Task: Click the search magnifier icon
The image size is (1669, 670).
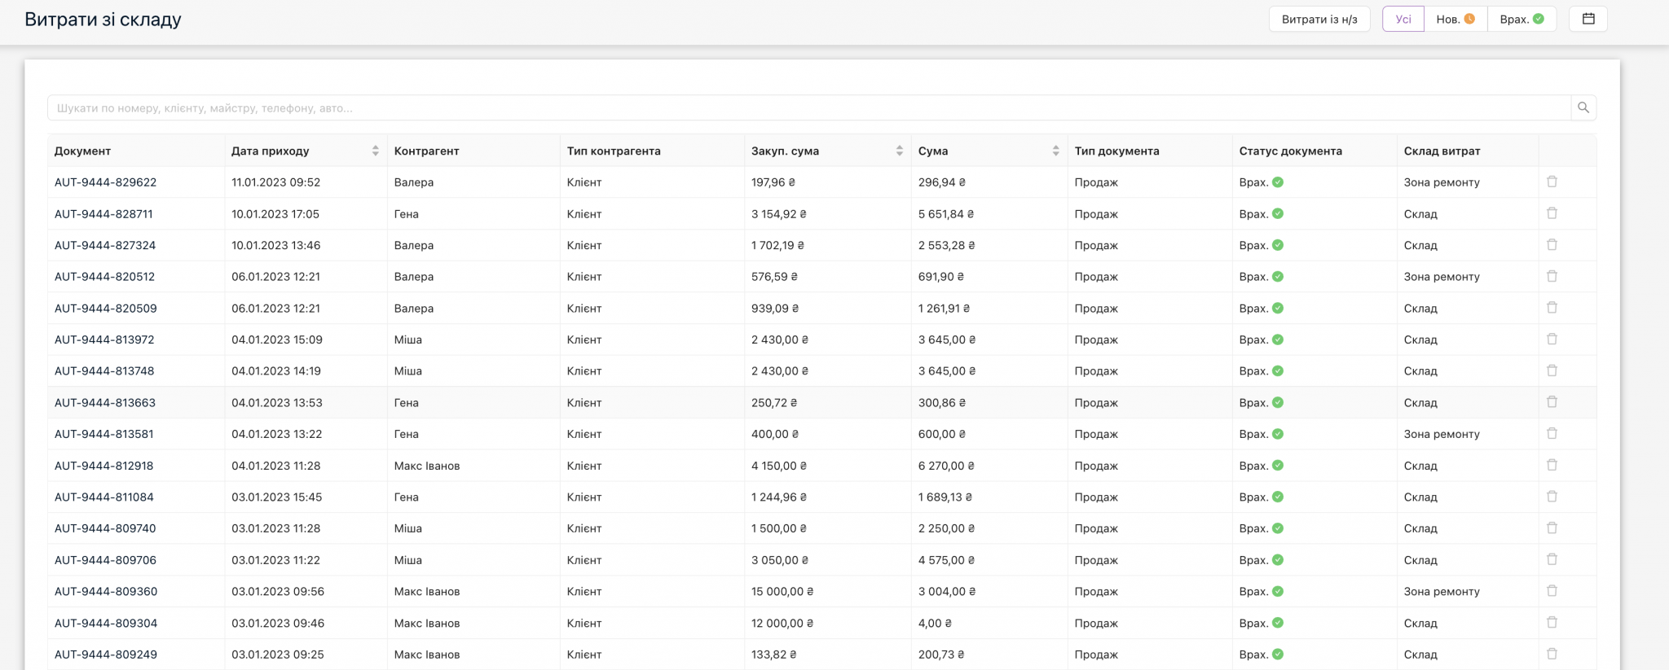Action: [x=1583, y=107]
